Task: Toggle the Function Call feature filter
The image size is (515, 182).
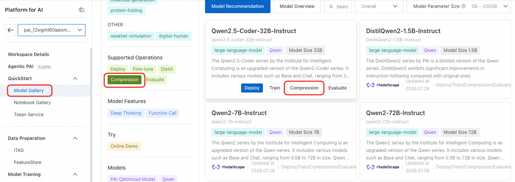Action: pyautogui.click(x=163, y=113)
